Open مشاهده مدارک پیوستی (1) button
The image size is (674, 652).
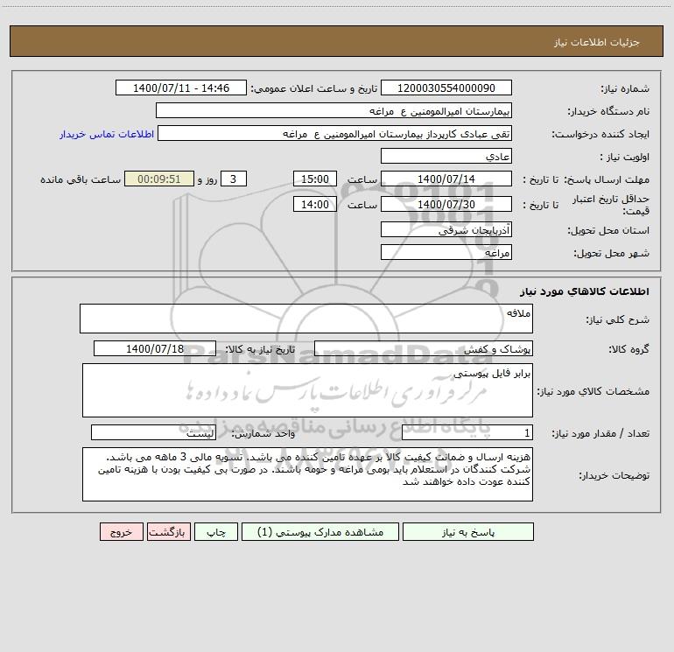[320, 532]
